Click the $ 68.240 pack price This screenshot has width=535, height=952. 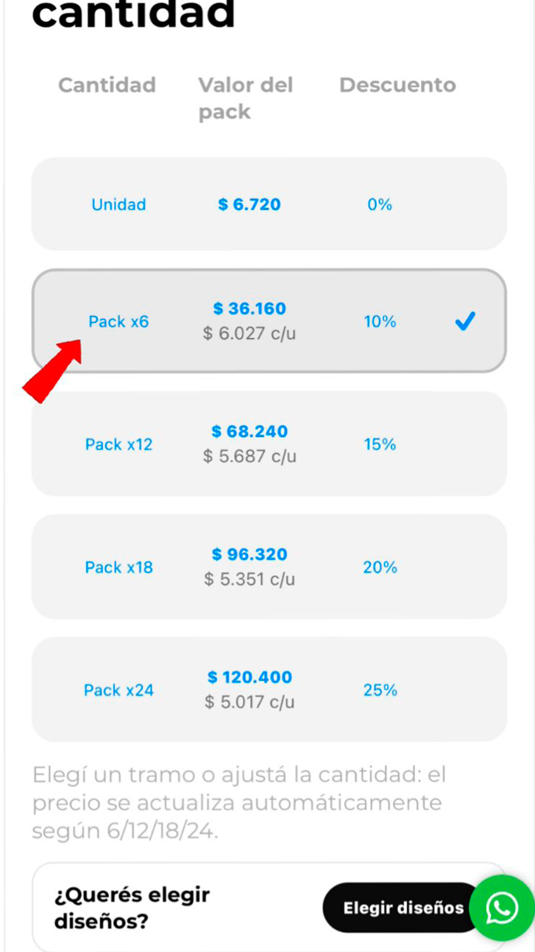tap(250, 431)
